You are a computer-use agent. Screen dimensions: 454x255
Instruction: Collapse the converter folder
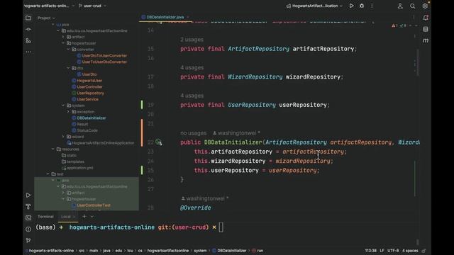[x=68, y=50]
